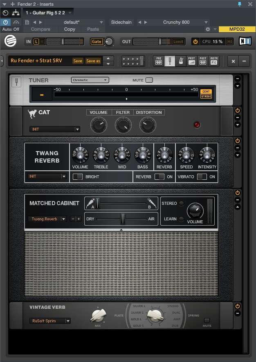Switch tuner to STROBE mode
This screenshot has width=256, height=362.
(206, 96)
